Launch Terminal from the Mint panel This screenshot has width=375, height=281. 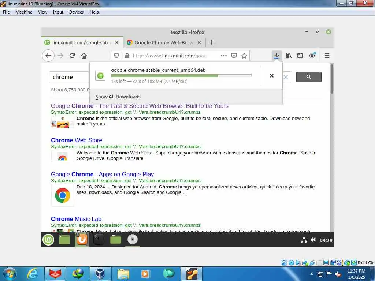coord(99,240)
